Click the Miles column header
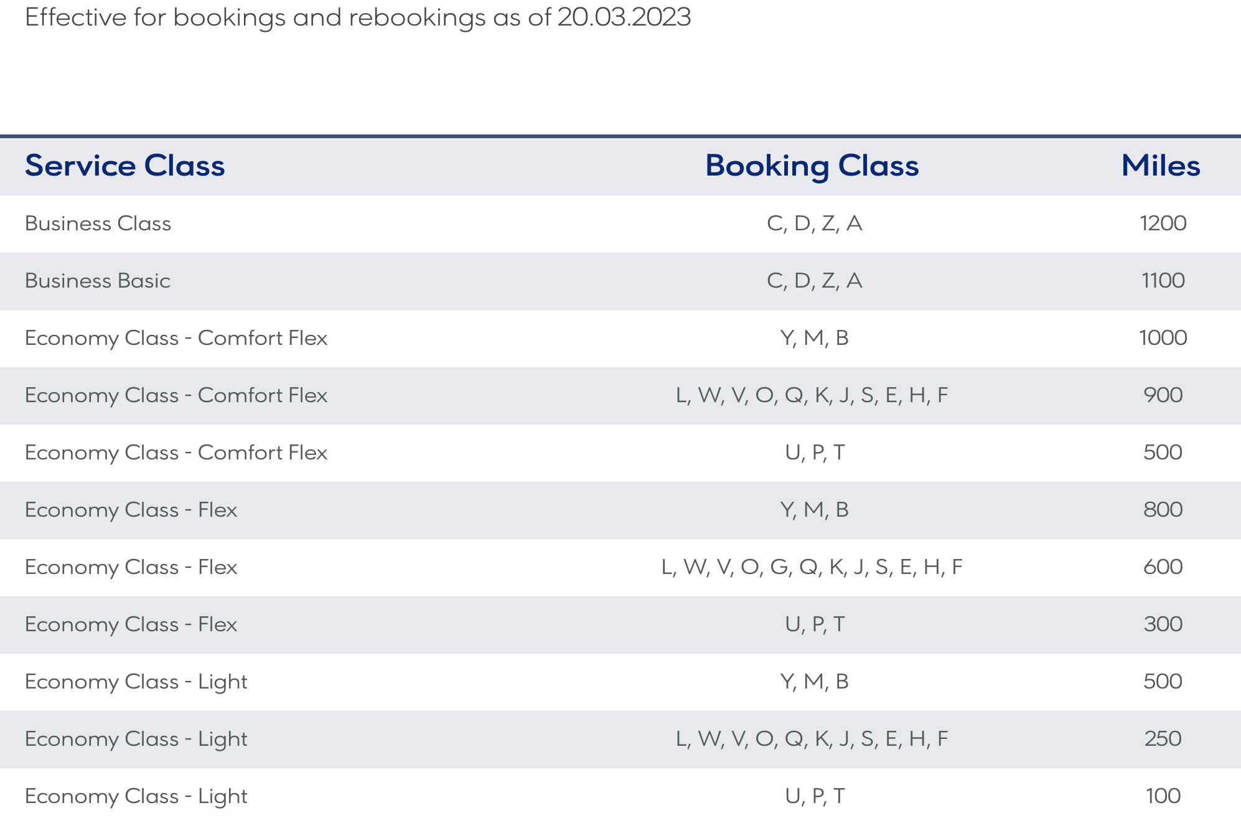 (1161, 166)
